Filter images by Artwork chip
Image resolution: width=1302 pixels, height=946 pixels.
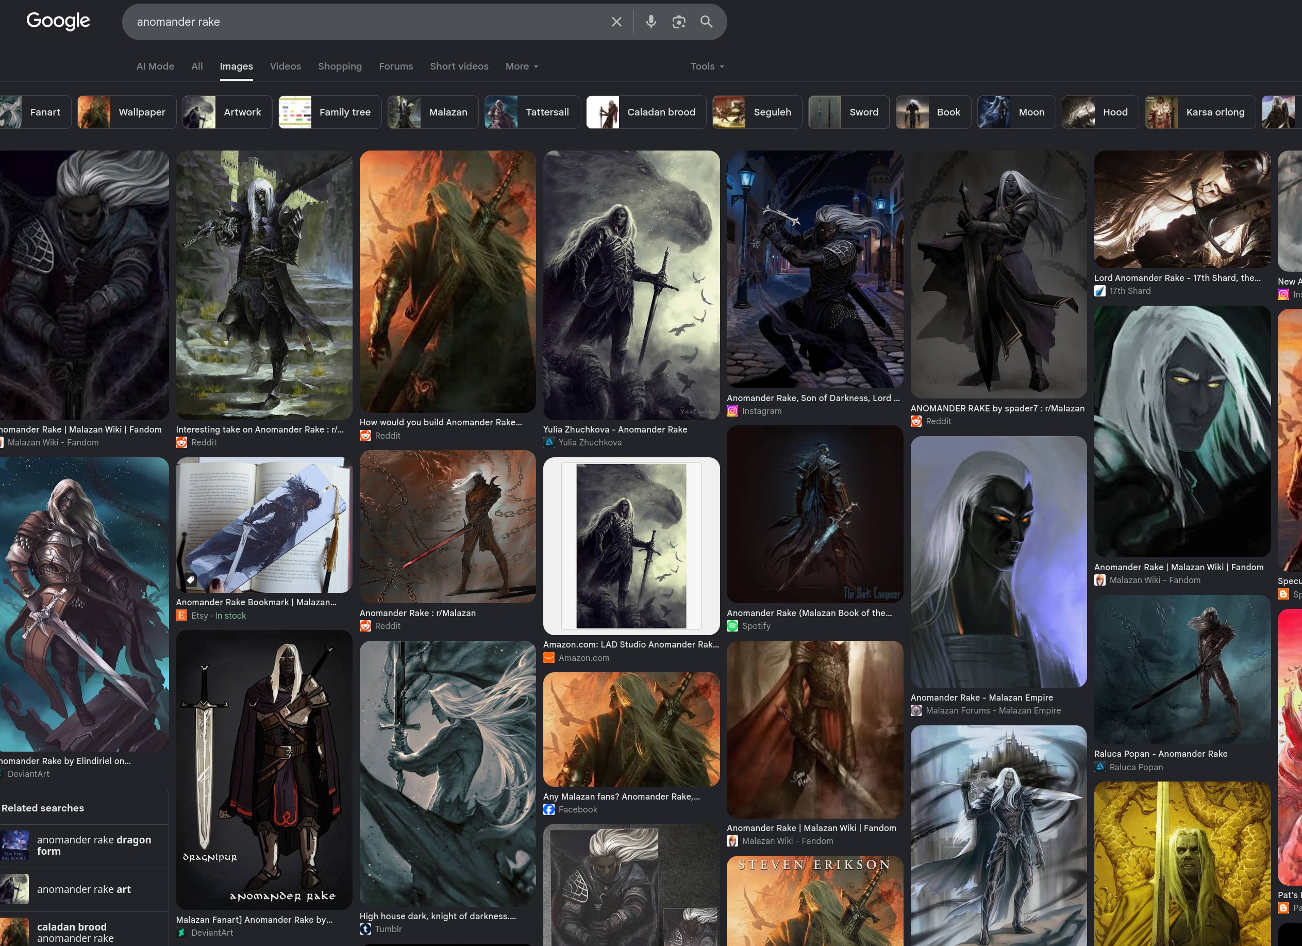[x=227, y=112]
